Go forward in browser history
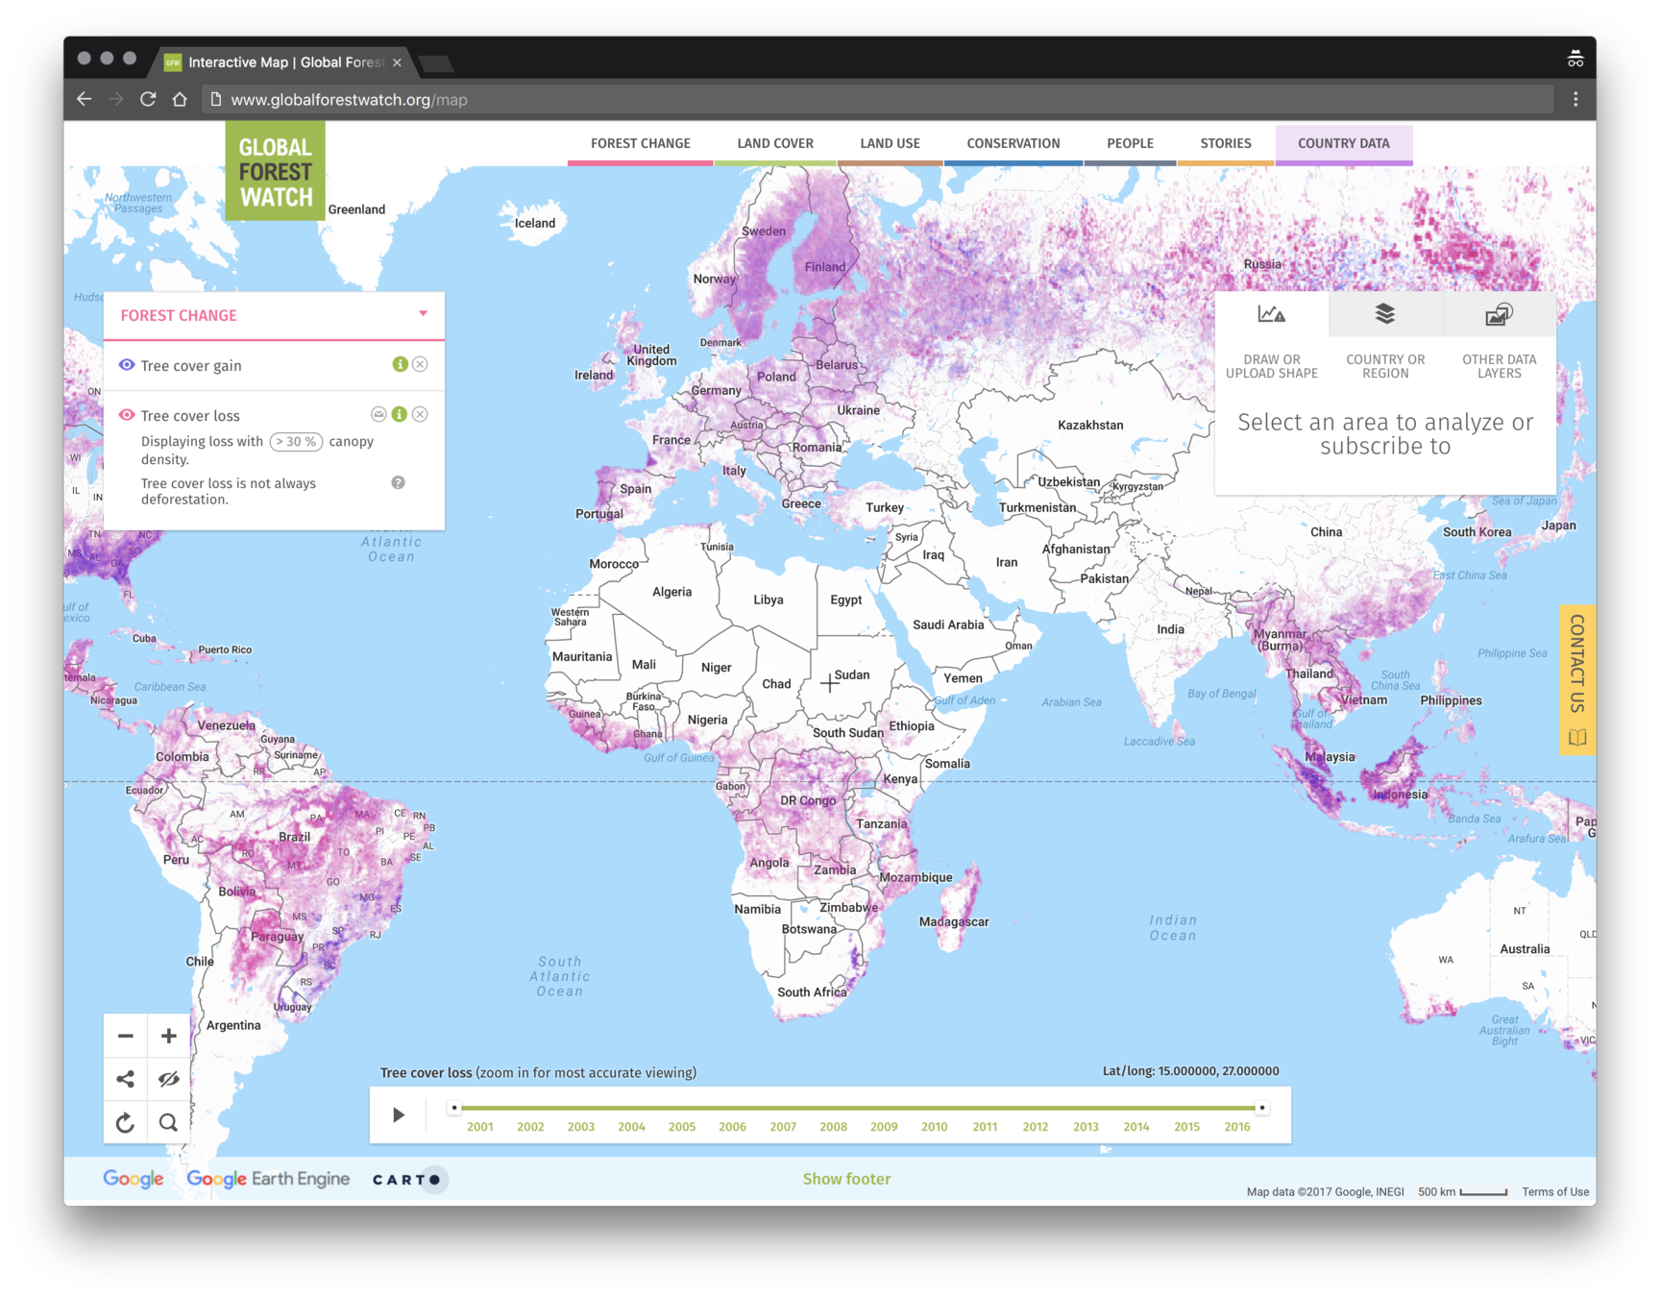Screen dimensions: 1660x1297 116,99
